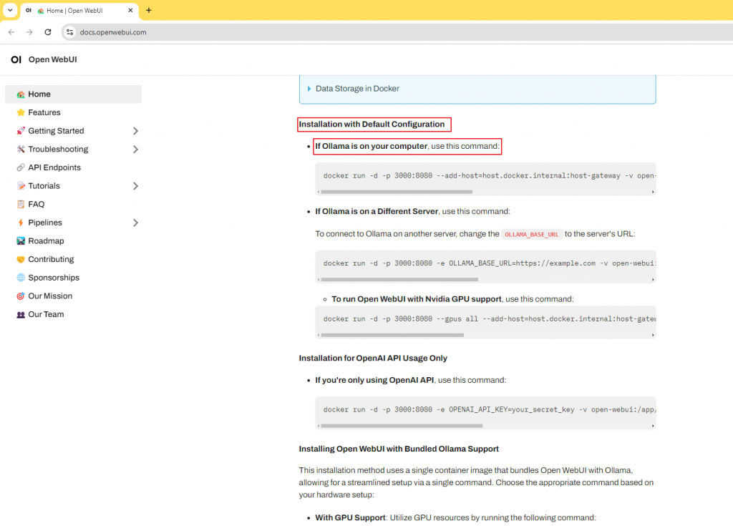Click the API Endpoints link icon
This screenshot has height=526, width=733.
coord(21,167)
